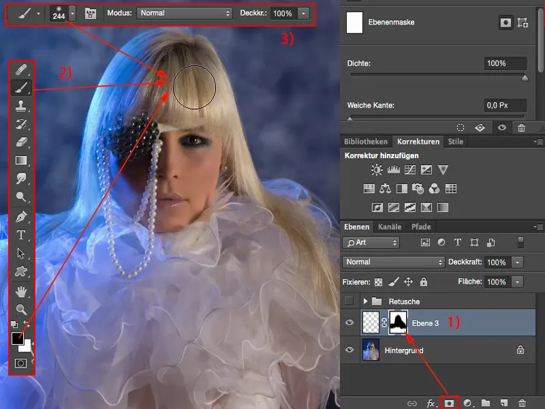
Task: Hide the Hintergrund layer
Action: [x=349, y=350]
